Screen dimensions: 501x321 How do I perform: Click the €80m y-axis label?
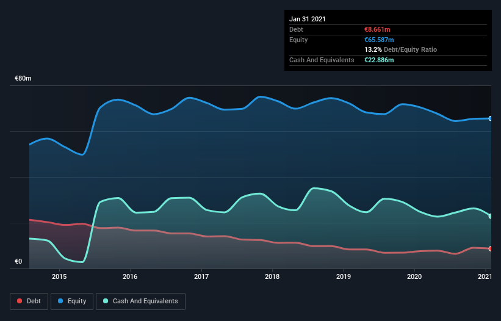click(x=23, y=78)
